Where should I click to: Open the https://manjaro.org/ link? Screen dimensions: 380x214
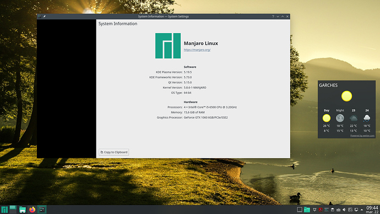197,50
